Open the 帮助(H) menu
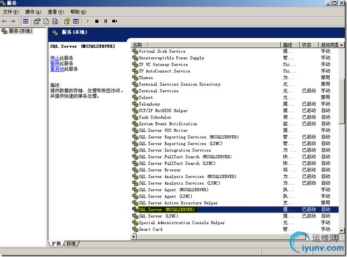 [78, 12]
